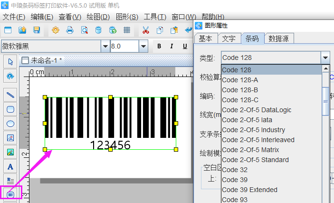Viewport: 334px width, 203px height.
Task: Click the paste clipboard icon
Action: [x=174, y=30]
